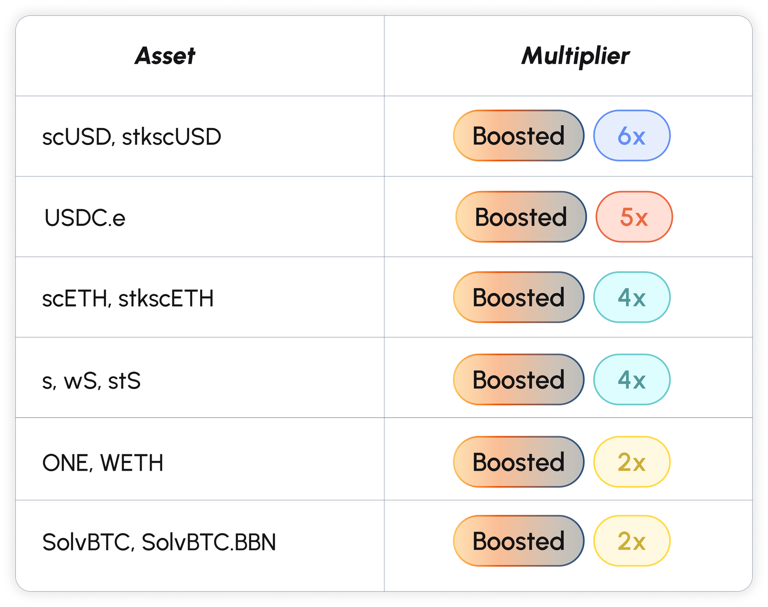Viewport: 768px width, 607px height.
Task: Click the scETH, stkscETH asset label
Action: point(128,298)
